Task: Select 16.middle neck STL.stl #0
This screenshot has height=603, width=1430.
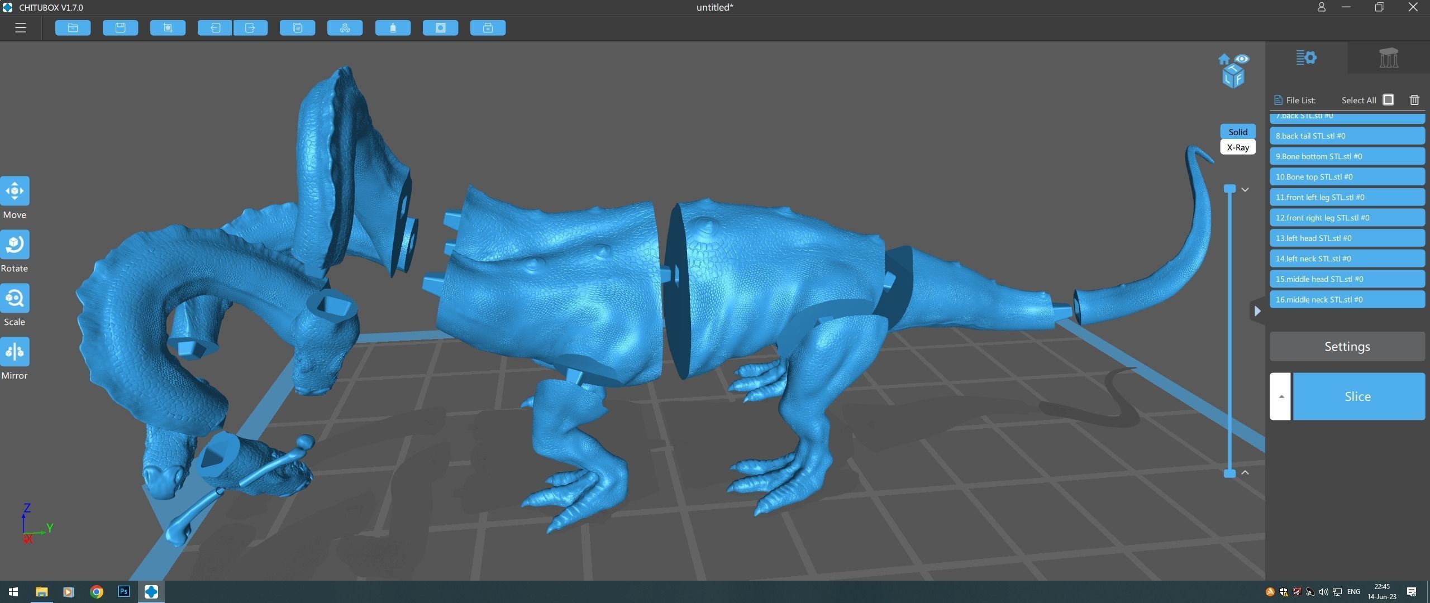Action: (x=1347, y=300)
